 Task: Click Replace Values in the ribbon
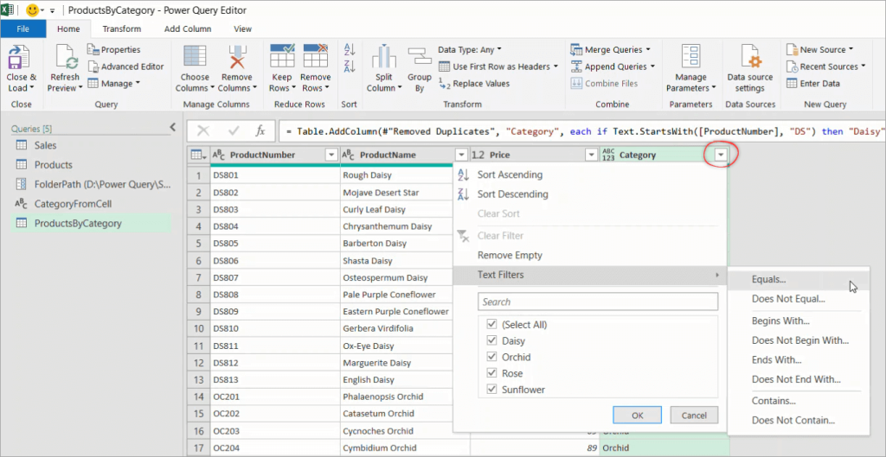[x=474, y=84]
